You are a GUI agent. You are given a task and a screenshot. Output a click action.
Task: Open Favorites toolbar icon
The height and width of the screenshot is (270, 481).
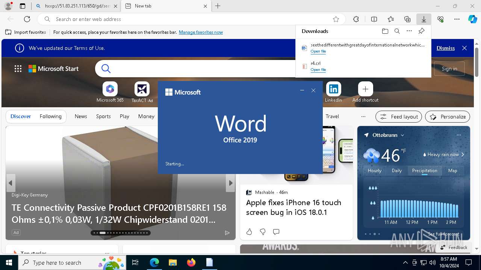click(391, 19)
